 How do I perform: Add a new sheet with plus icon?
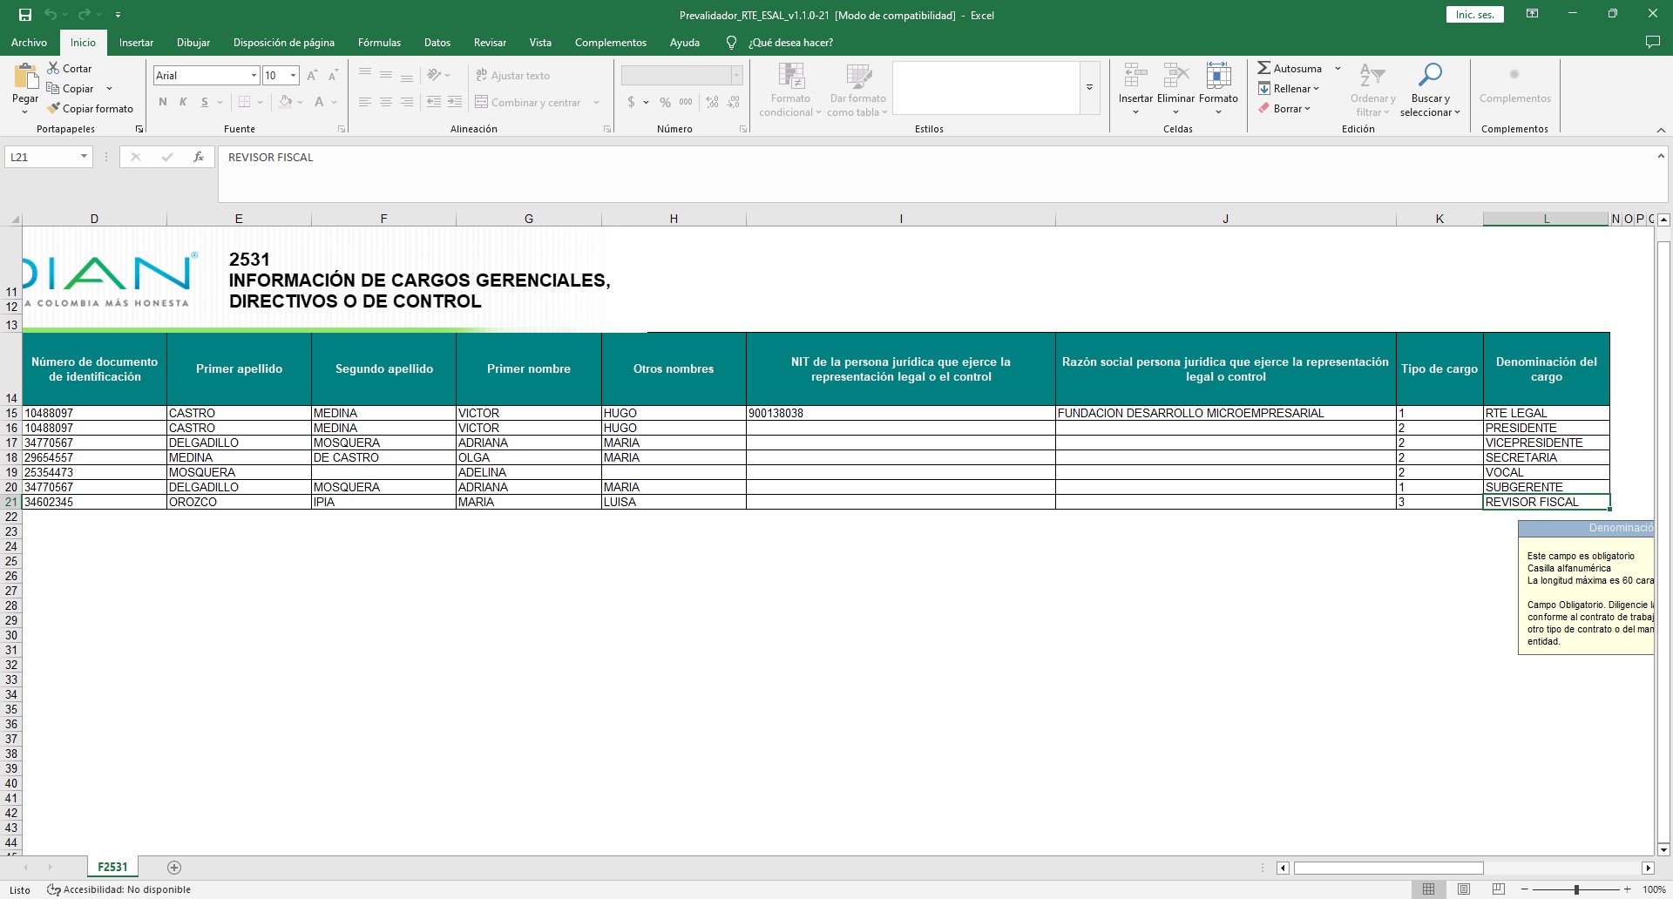(x=174, y=868)
